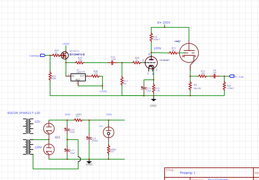Select the 120V transformer winding symbol
The width and height of the screenshot is (259, 180).
(x=28, y=147)
